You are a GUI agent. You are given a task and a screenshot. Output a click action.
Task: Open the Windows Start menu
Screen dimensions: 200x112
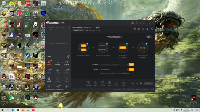point(2,110)
